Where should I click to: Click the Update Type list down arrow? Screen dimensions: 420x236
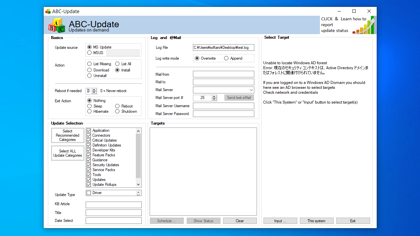[x=138, y=194]
